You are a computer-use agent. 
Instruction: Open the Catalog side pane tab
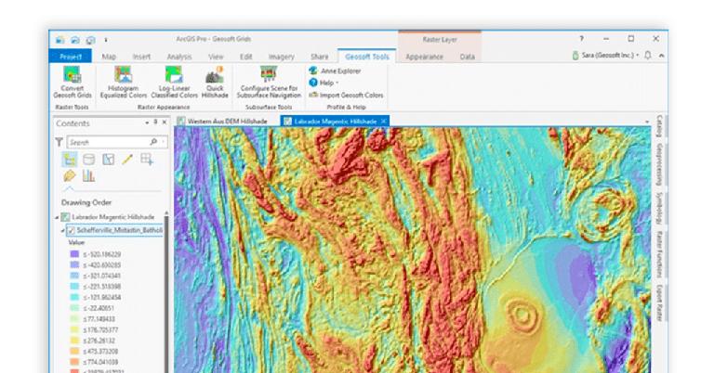pyautogui.click(x=659, y=126)
